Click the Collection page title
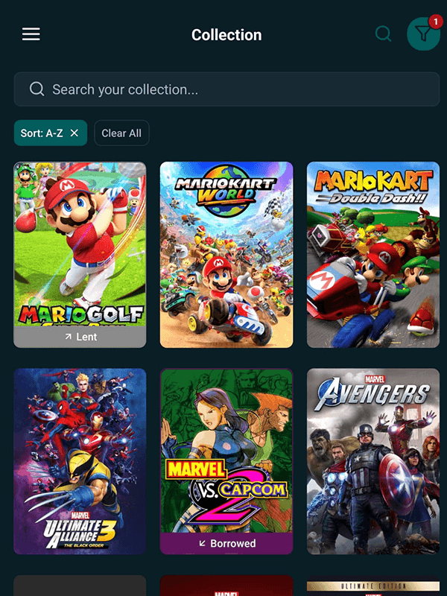 pyautogui.click(x=226, y=35)
